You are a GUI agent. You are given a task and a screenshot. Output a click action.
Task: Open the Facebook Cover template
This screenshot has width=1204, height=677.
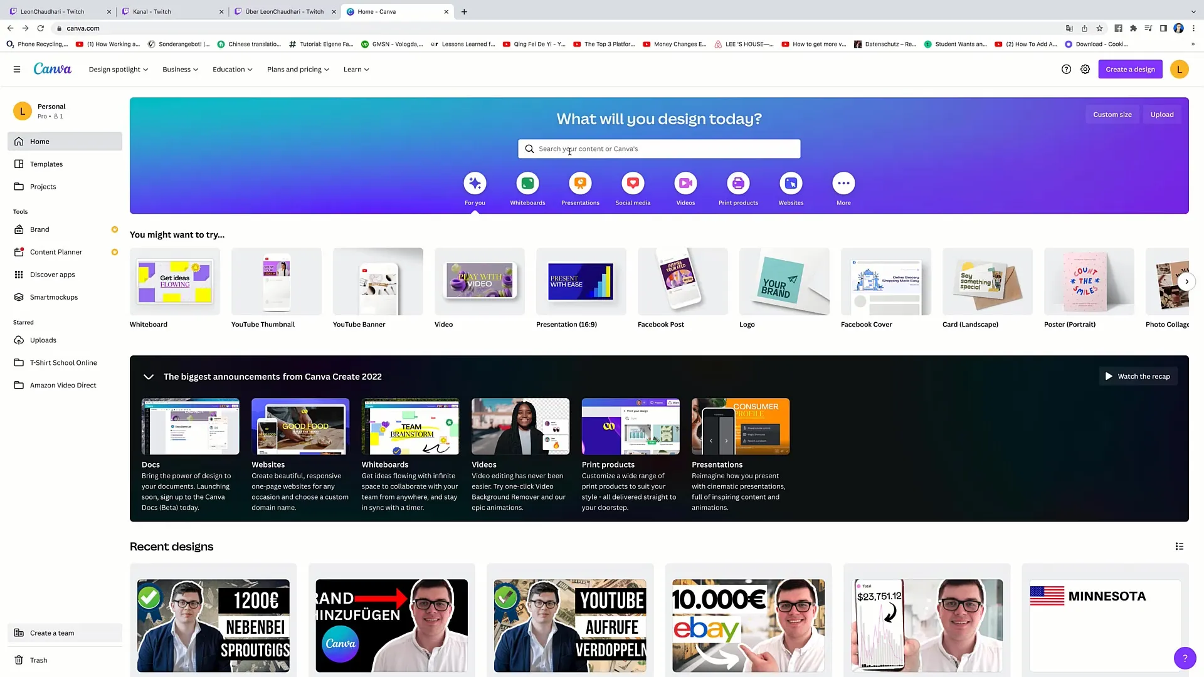885,281
